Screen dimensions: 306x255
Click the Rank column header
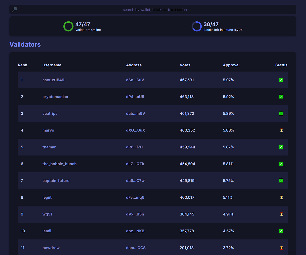22,65
